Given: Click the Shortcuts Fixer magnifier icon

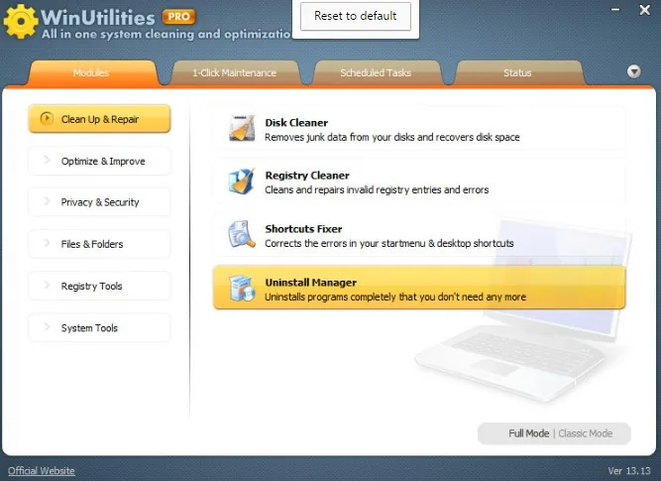Looking at the screenshot, I should [x=242, y=234].
